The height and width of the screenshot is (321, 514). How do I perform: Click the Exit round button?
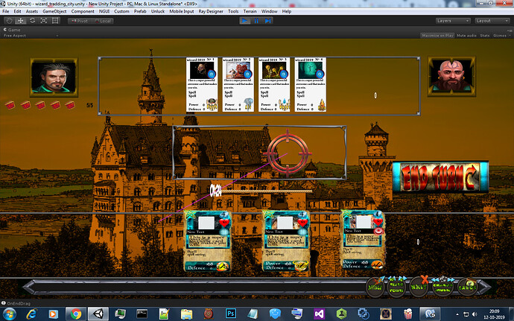tap(419, 287)
